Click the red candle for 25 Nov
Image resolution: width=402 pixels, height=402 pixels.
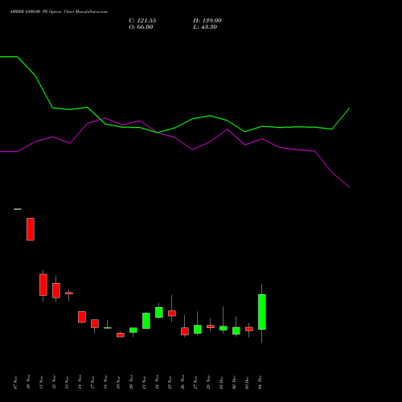click(x=172, y=314)
